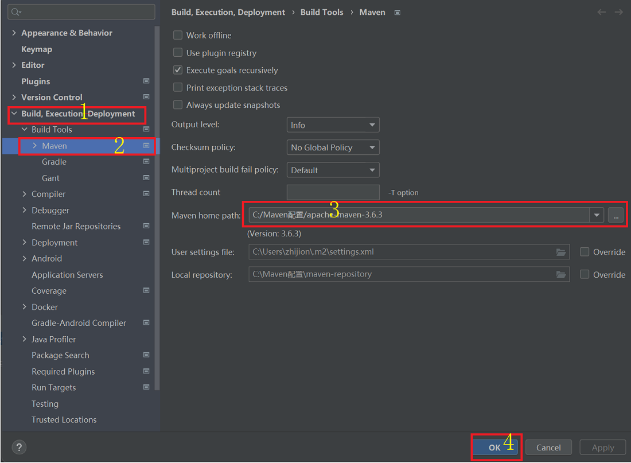The image size is (631, 463).
Task: Expand the Maven node chevron
Action: (34, 145)
